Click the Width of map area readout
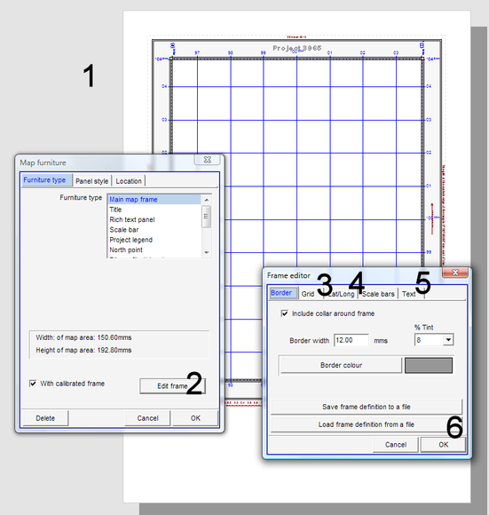 pyautogui.click(x=83, y=337)
